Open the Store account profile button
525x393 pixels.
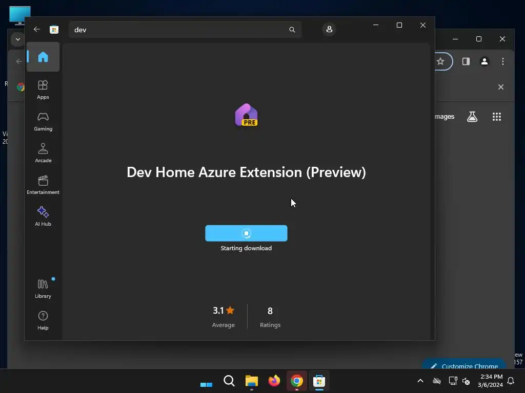tap(329, 29)
